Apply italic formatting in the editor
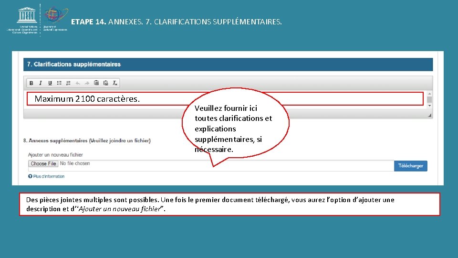This screenshot has width=458, height=258. pos(41,83)
